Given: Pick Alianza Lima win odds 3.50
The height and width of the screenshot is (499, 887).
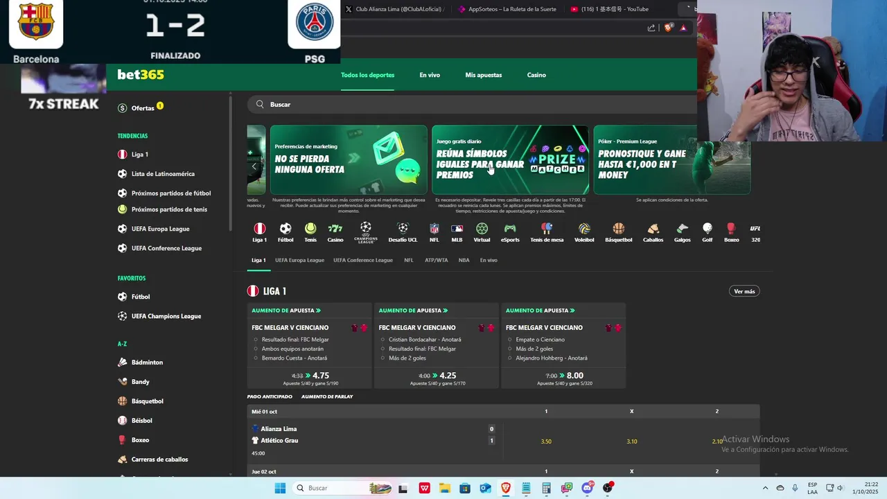Looking at the screenshot, I should coord(546,441).
